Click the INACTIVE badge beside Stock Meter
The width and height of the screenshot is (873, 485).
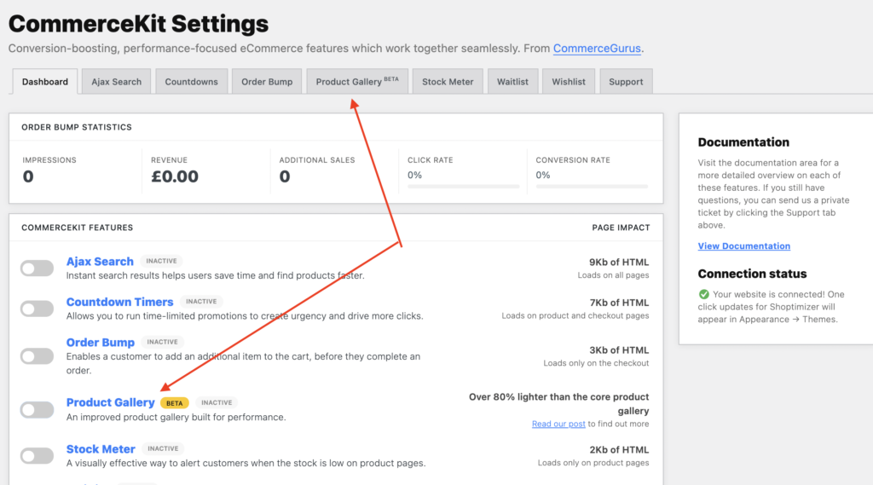(x=163, y=448)
